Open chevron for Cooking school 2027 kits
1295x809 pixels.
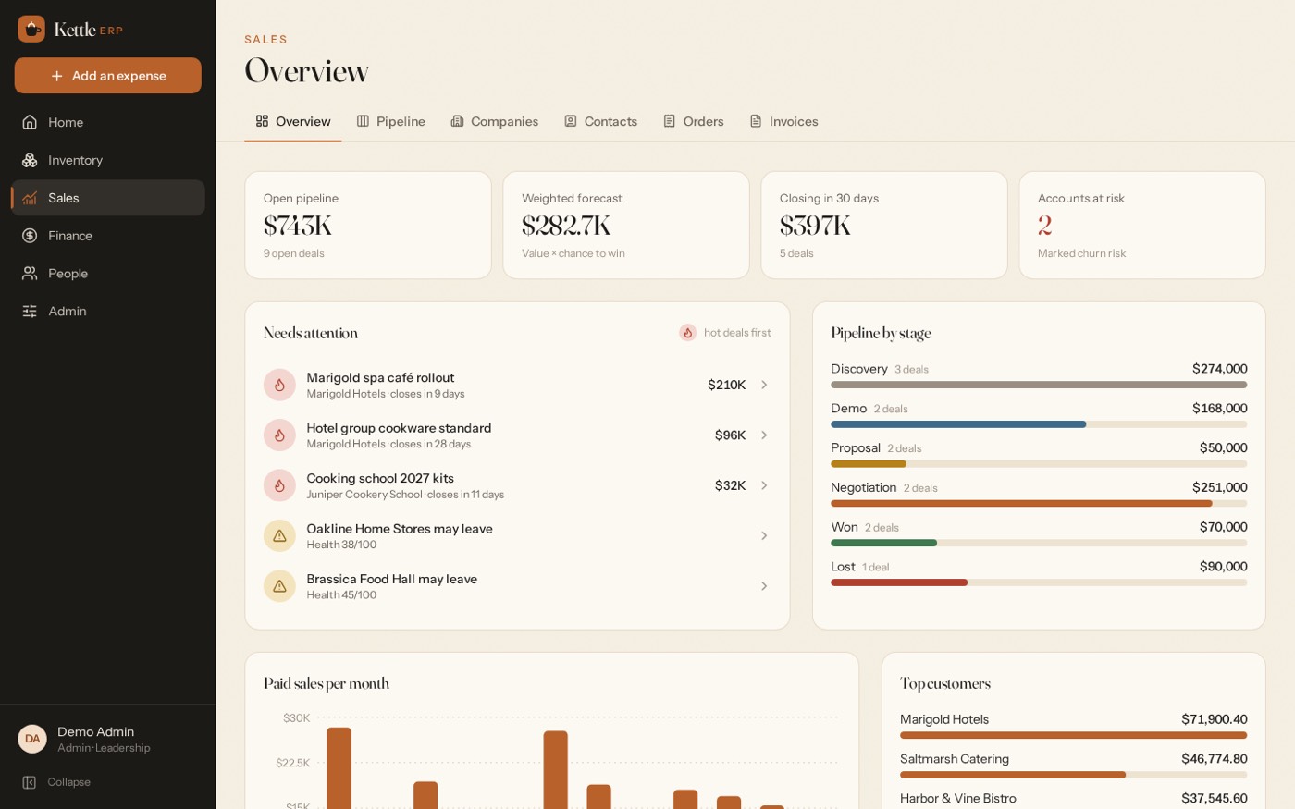[764, 485]
